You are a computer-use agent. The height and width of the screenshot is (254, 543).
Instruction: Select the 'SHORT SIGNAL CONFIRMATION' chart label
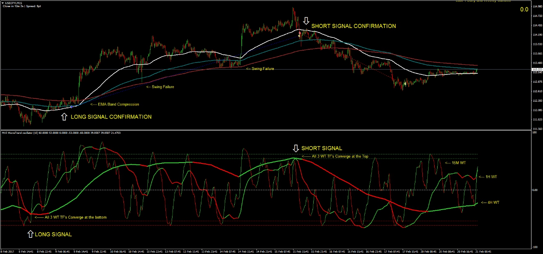pyautogui.click(x=354, y=26)
